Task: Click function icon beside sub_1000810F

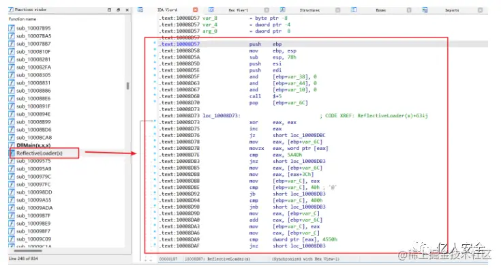Action: point(12,51)
